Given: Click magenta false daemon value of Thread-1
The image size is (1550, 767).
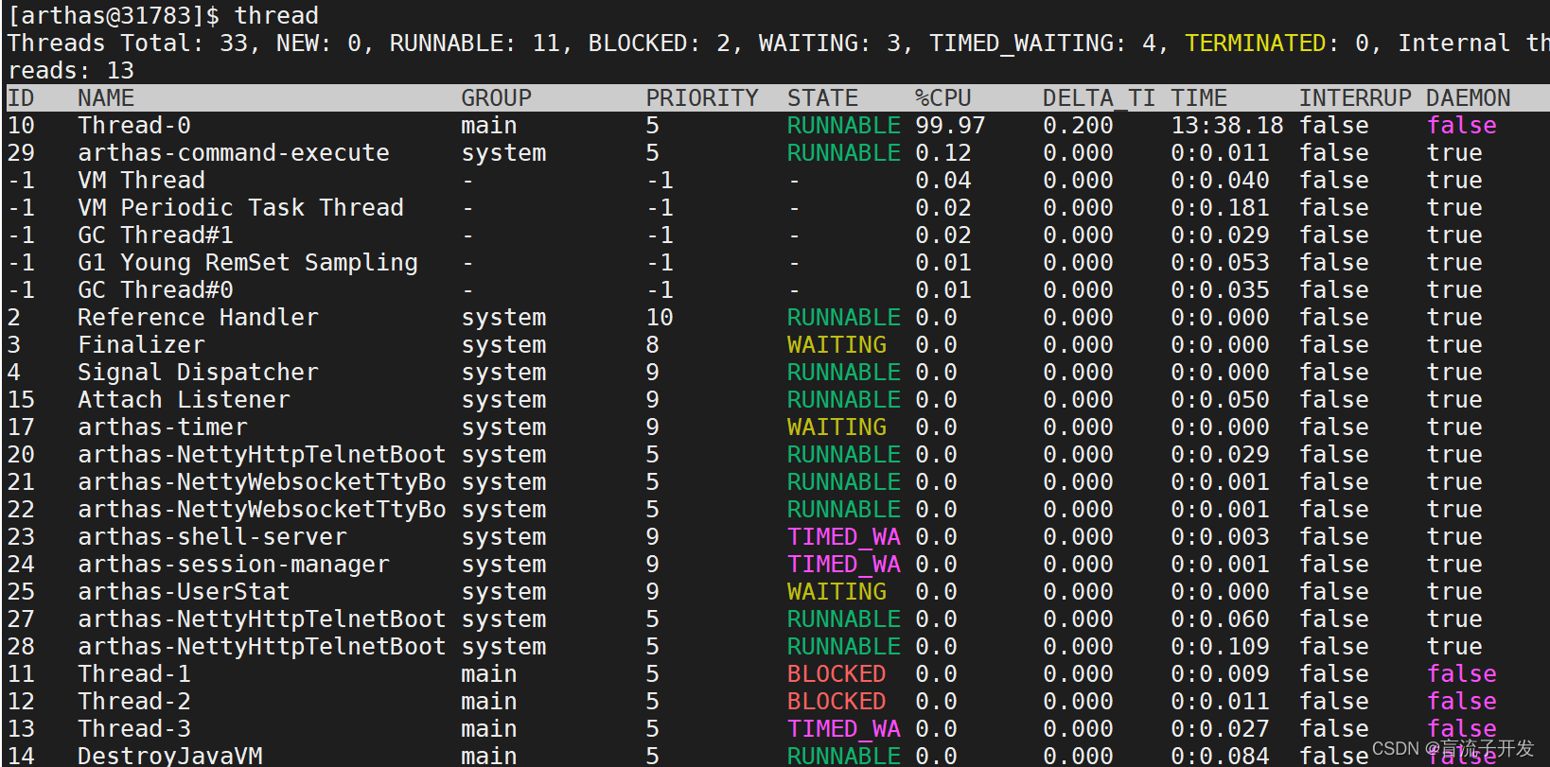Looking at the screenshot, I should (x=1461, y=674).
